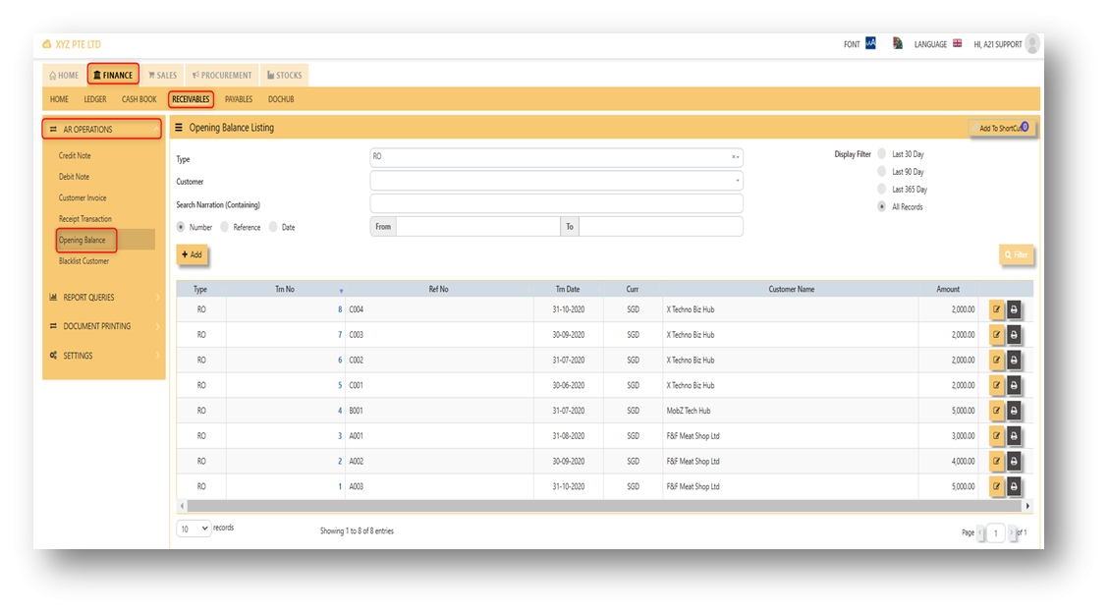Choose Last 365 Day display filter
Image resolution: width=1109 pixels, height=614 pixels.
tap(881, 189)
